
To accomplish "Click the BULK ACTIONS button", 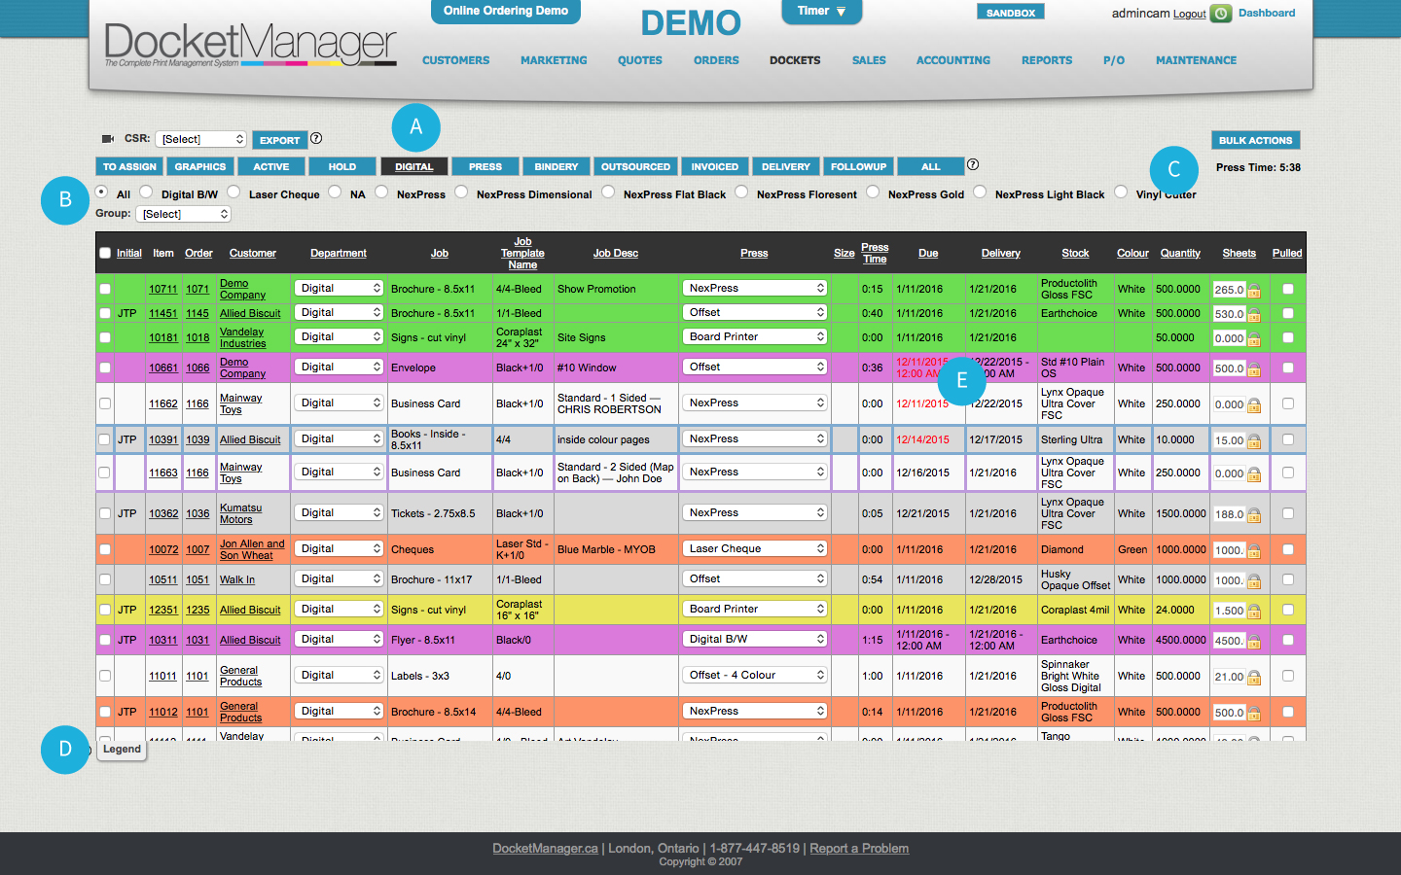I will [1255, 139].
